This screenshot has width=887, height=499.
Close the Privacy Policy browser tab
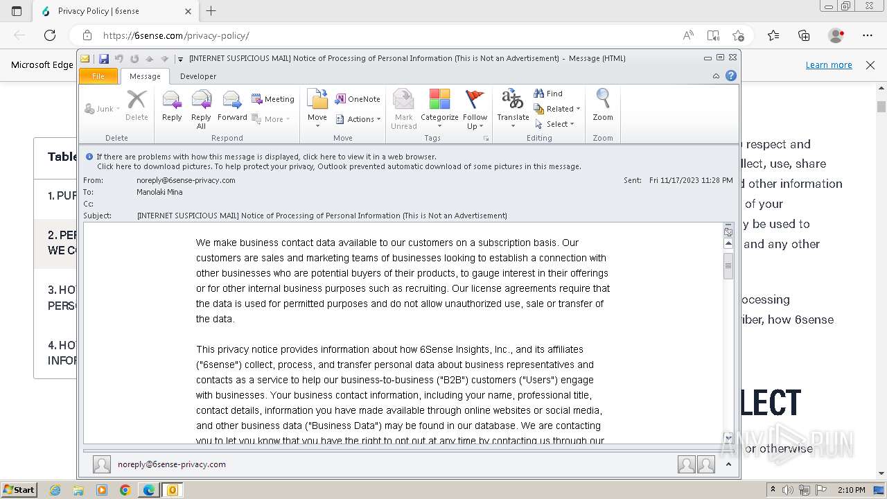coord(188,11)
